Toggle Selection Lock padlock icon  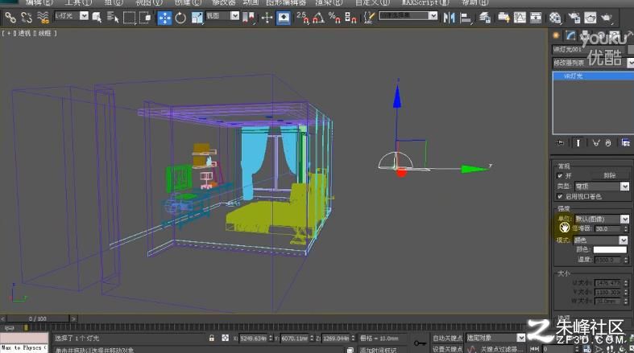point(212,338)
